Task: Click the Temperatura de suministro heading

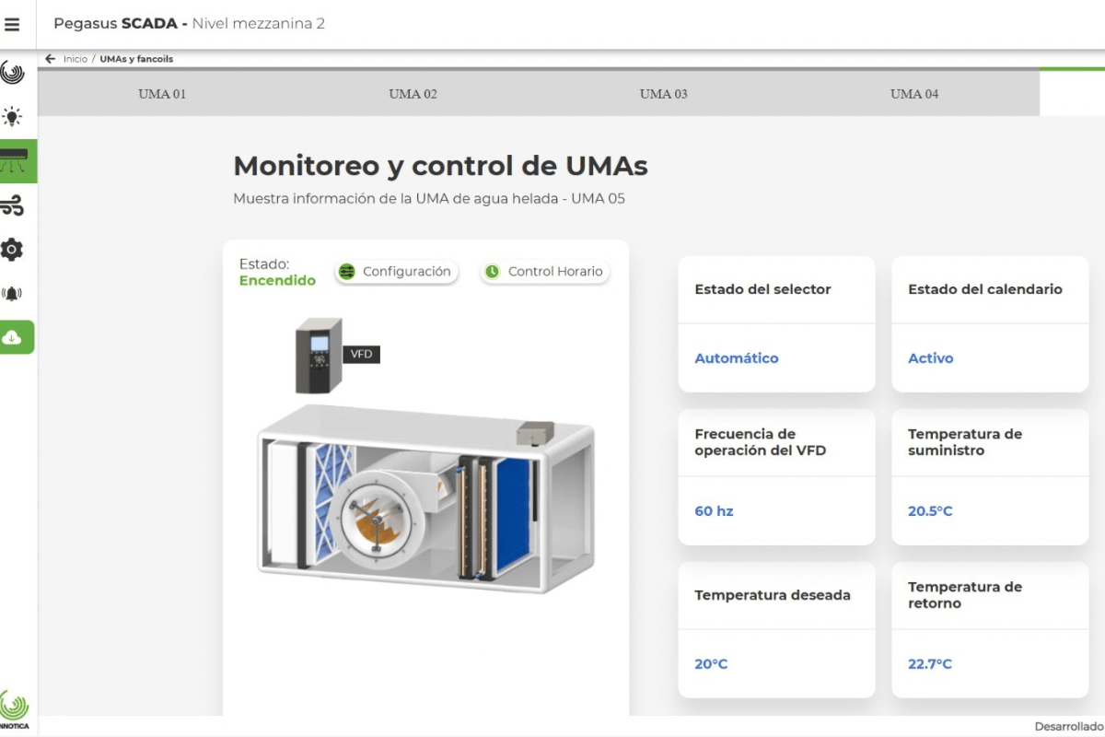Action: point(965,442)
